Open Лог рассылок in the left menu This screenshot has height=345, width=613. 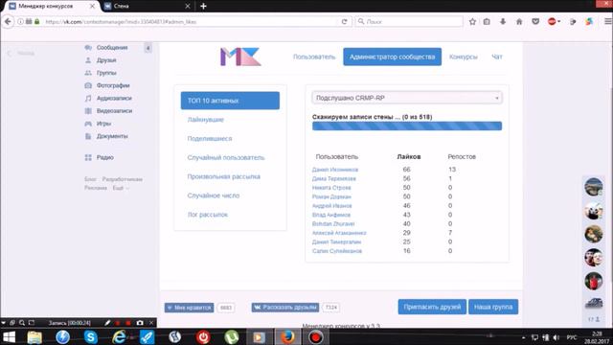pos(207,215)
